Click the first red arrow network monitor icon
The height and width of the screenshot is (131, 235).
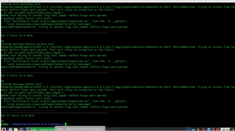[204, 129]
